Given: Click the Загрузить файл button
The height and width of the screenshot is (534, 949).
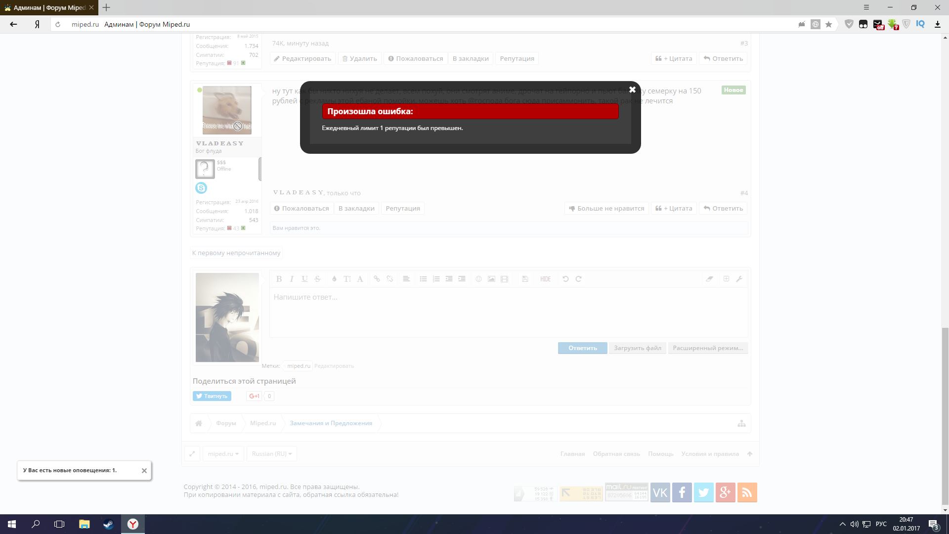Looking at the screenshot, I should pyautogui.click(x=638, y=348).
